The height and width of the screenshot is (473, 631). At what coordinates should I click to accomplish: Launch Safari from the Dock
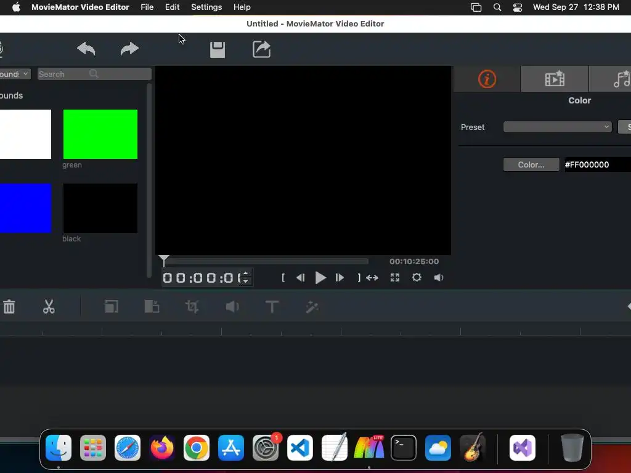click(128, 448)
